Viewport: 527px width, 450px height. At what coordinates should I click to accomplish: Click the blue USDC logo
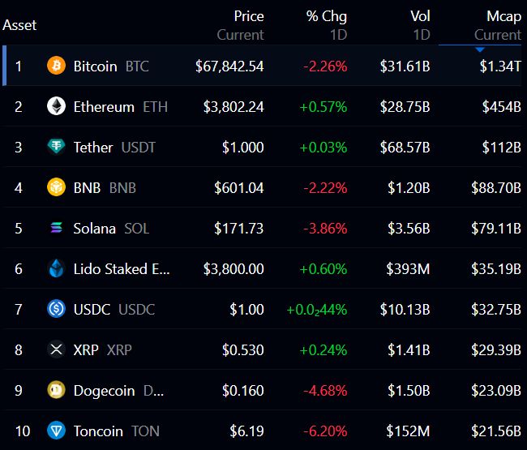coord(56,309)
